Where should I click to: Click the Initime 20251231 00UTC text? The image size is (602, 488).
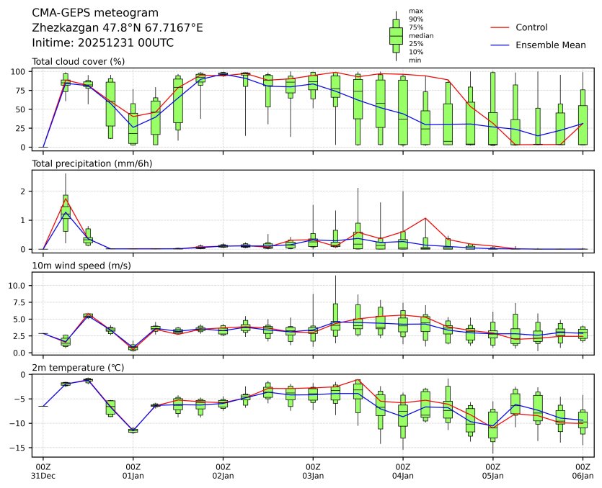pyautogui.click(x=103, y=43)
